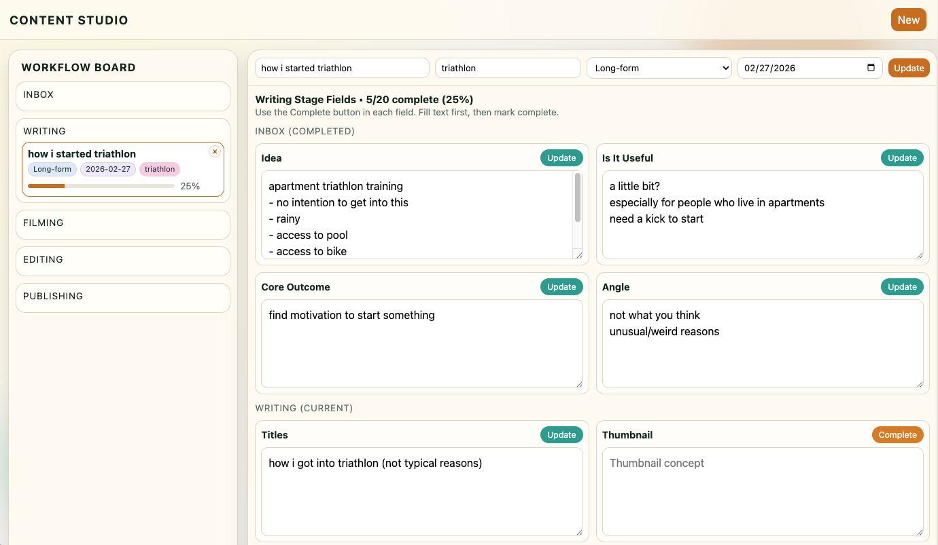Open the Long-form content type dropdown
The image size is (938, 545).
(659, 68)
